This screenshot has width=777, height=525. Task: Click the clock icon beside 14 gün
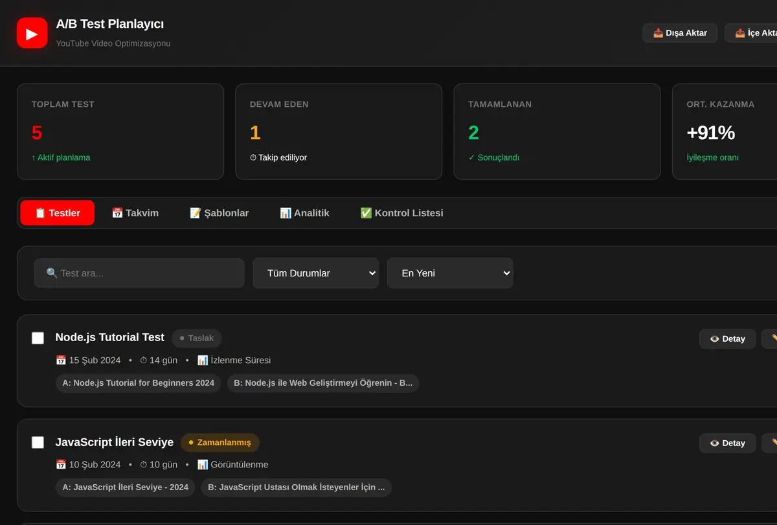pyautogui.click(x=144, y=361)
